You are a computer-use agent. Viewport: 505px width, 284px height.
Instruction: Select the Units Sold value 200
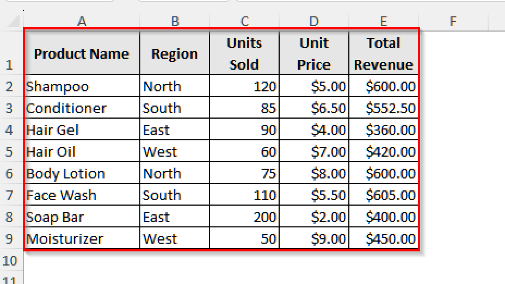pos(244,217)
